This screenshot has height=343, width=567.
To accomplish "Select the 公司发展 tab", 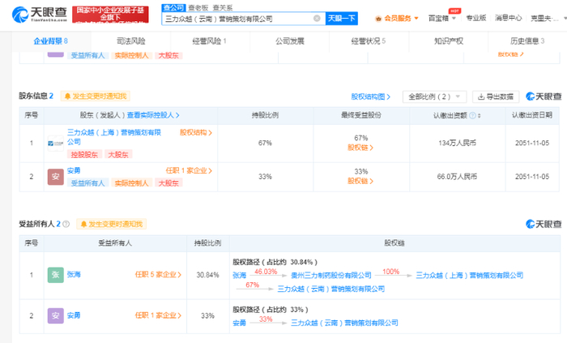I will tap(290, 41).
